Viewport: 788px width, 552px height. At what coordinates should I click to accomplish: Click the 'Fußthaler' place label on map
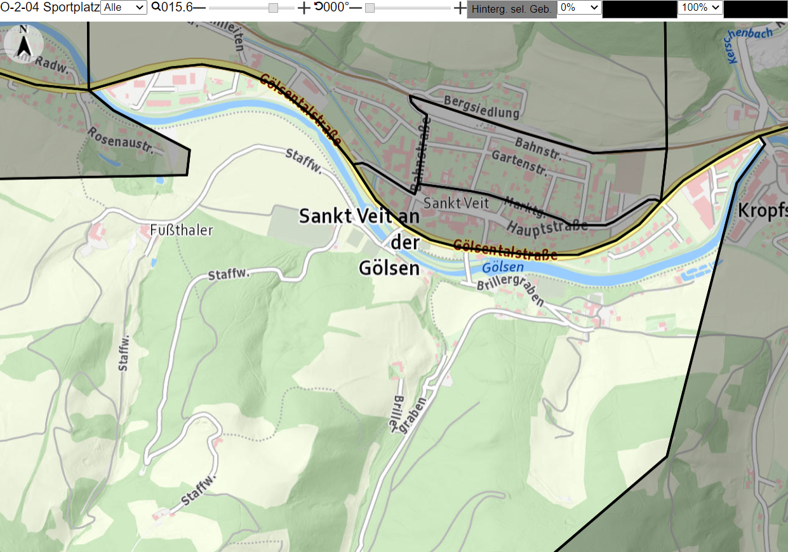click(x=182, y=230)
